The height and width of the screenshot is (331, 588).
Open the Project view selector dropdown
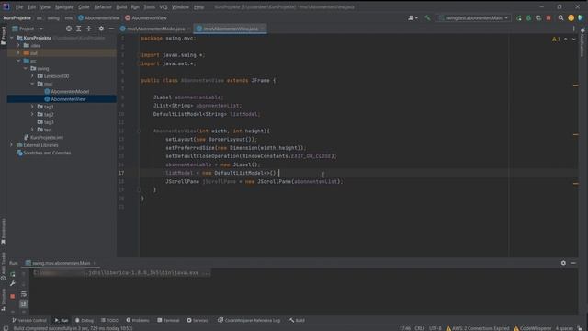pyautogui.click(x=28, y=29)
